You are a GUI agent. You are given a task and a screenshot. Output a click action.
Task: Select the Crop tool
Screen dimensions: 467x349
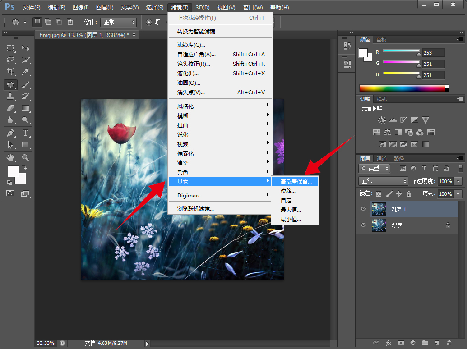(x=10, y=71)
